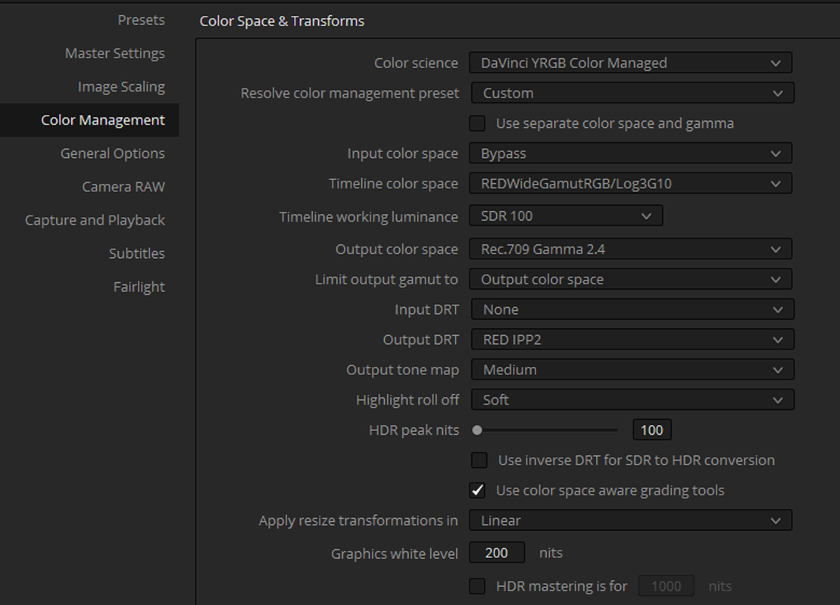Expand Resolve color management preset dropdown
This screenshot has width=840, height=605.
point(632,93)
